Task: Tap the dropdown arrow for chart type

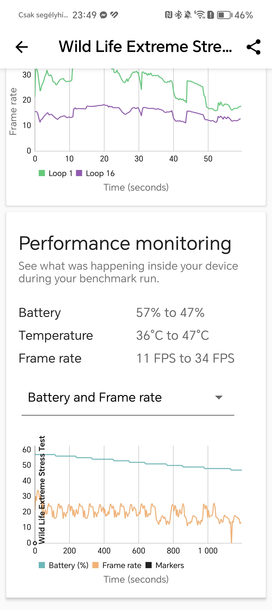Action: (x=219, y=398)
